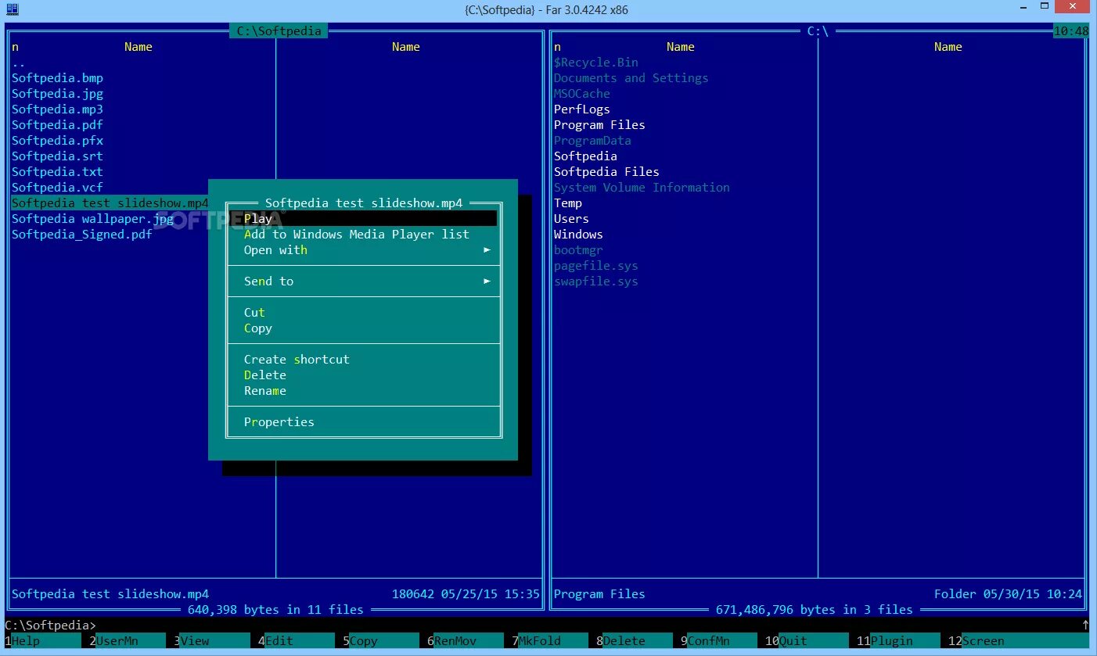Select pagefile.sys file
1097x656 pixels.
596,266
